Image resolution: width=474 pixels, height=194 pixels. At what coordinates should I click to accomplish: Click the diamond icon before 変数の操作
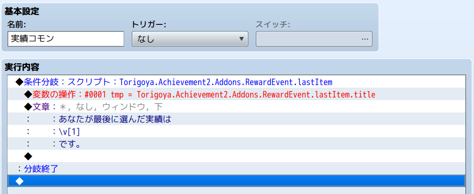28,94
